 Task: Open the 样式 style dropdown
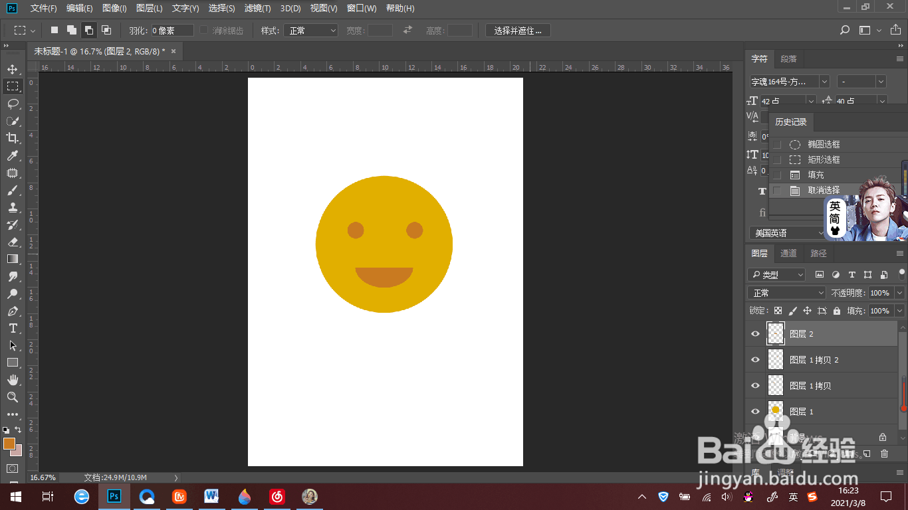[311, 31]
